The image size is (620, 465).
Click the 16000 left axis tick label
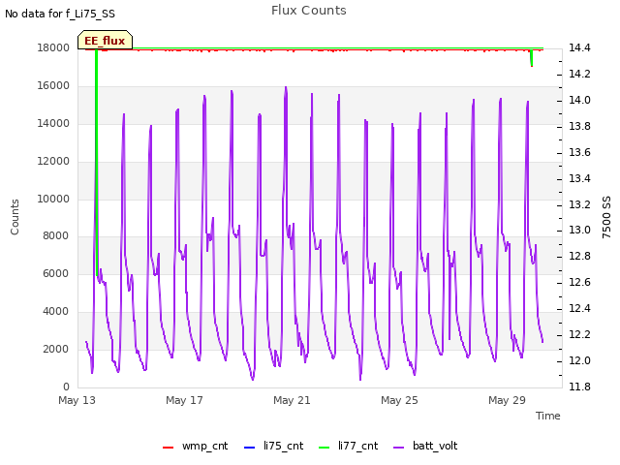click(53, 85)
